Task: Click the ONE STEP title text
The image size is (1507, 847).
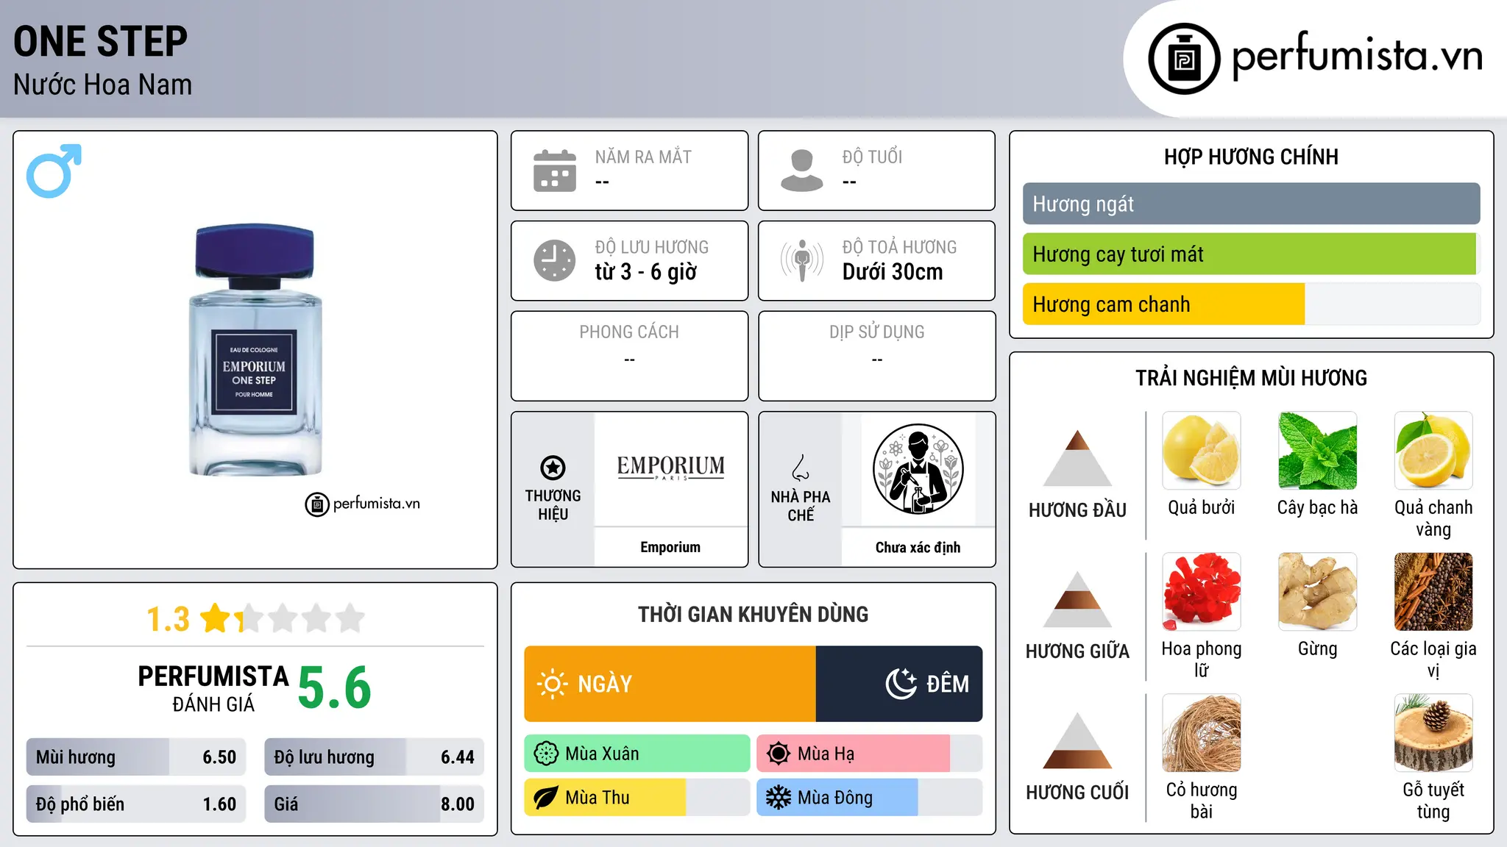Action: (x=101, y=41)
